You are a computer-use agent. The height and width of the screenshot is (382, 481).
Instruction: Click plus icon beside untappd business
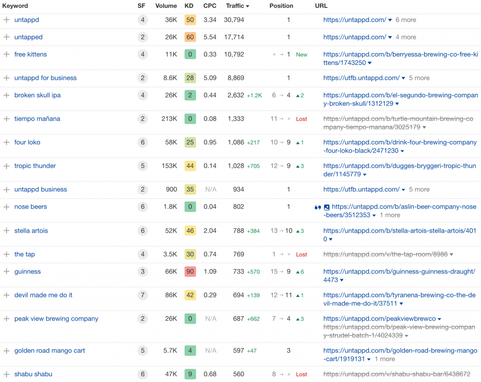tap(7, 190)
